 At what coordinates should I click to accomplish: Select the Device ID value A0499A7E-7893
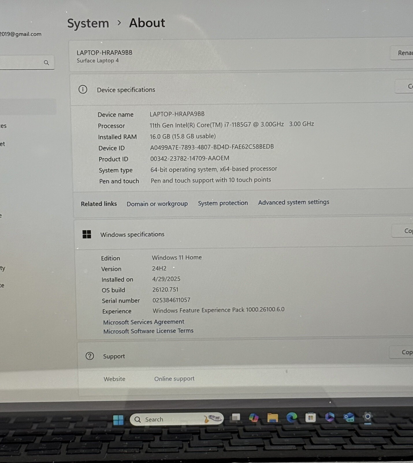(212, 147)
